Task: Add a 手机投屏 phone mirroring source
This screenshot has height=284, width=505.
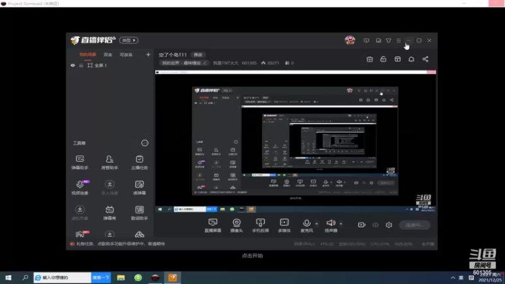Action: click(x=260, y=225)
